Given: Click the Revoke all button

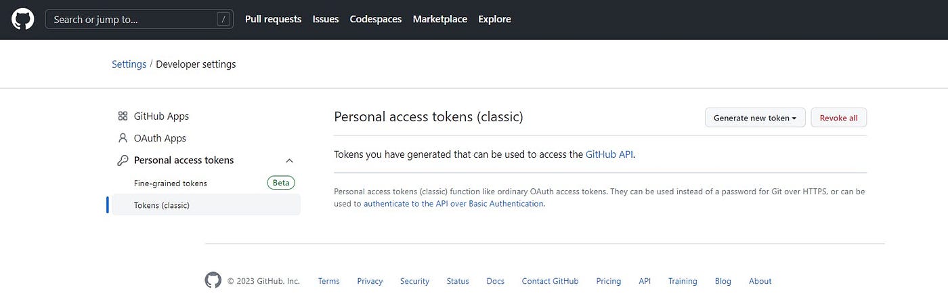Looking at the screenshot, I should coord(838,118).
